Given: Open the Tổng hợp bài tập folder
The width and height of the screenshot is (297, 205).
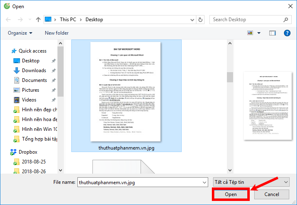Looking at the screenshot, I should [x=35, y=139].
